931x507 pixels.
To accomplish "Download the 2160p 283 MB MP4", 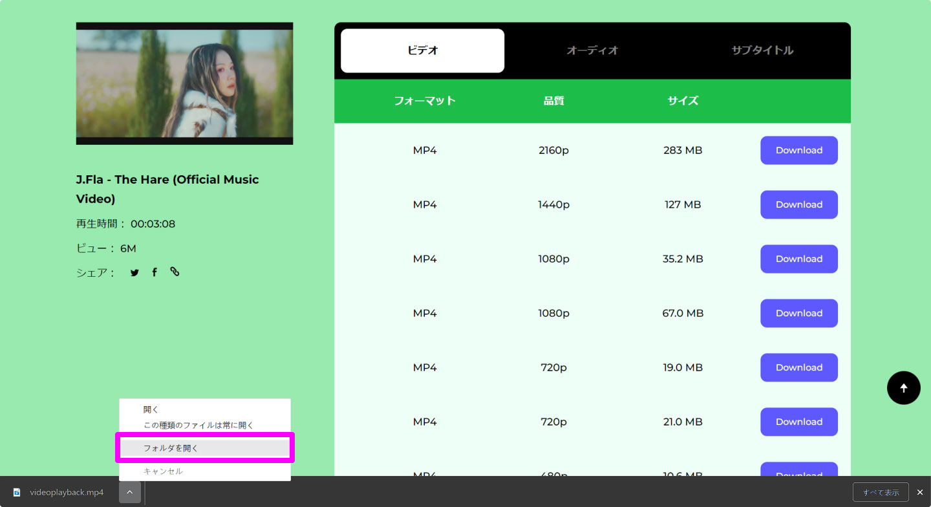I will coord(799,150).
